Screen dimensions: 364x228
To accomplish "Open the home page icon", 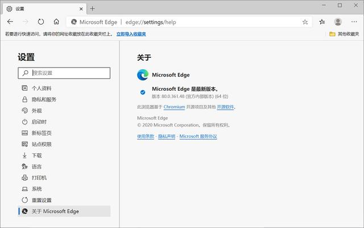I will (56, 22).
